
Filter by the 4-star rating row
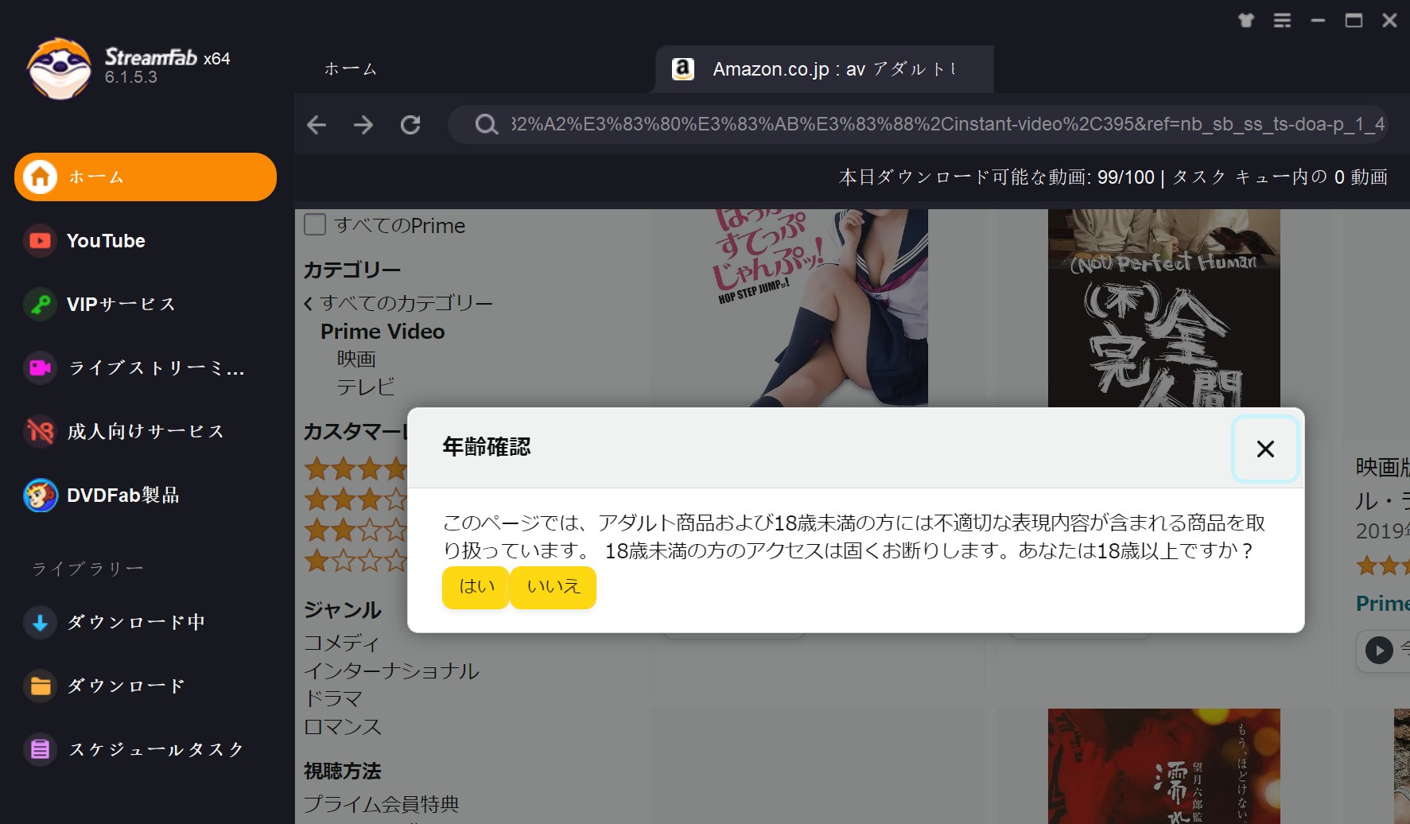tap(358, 469)
